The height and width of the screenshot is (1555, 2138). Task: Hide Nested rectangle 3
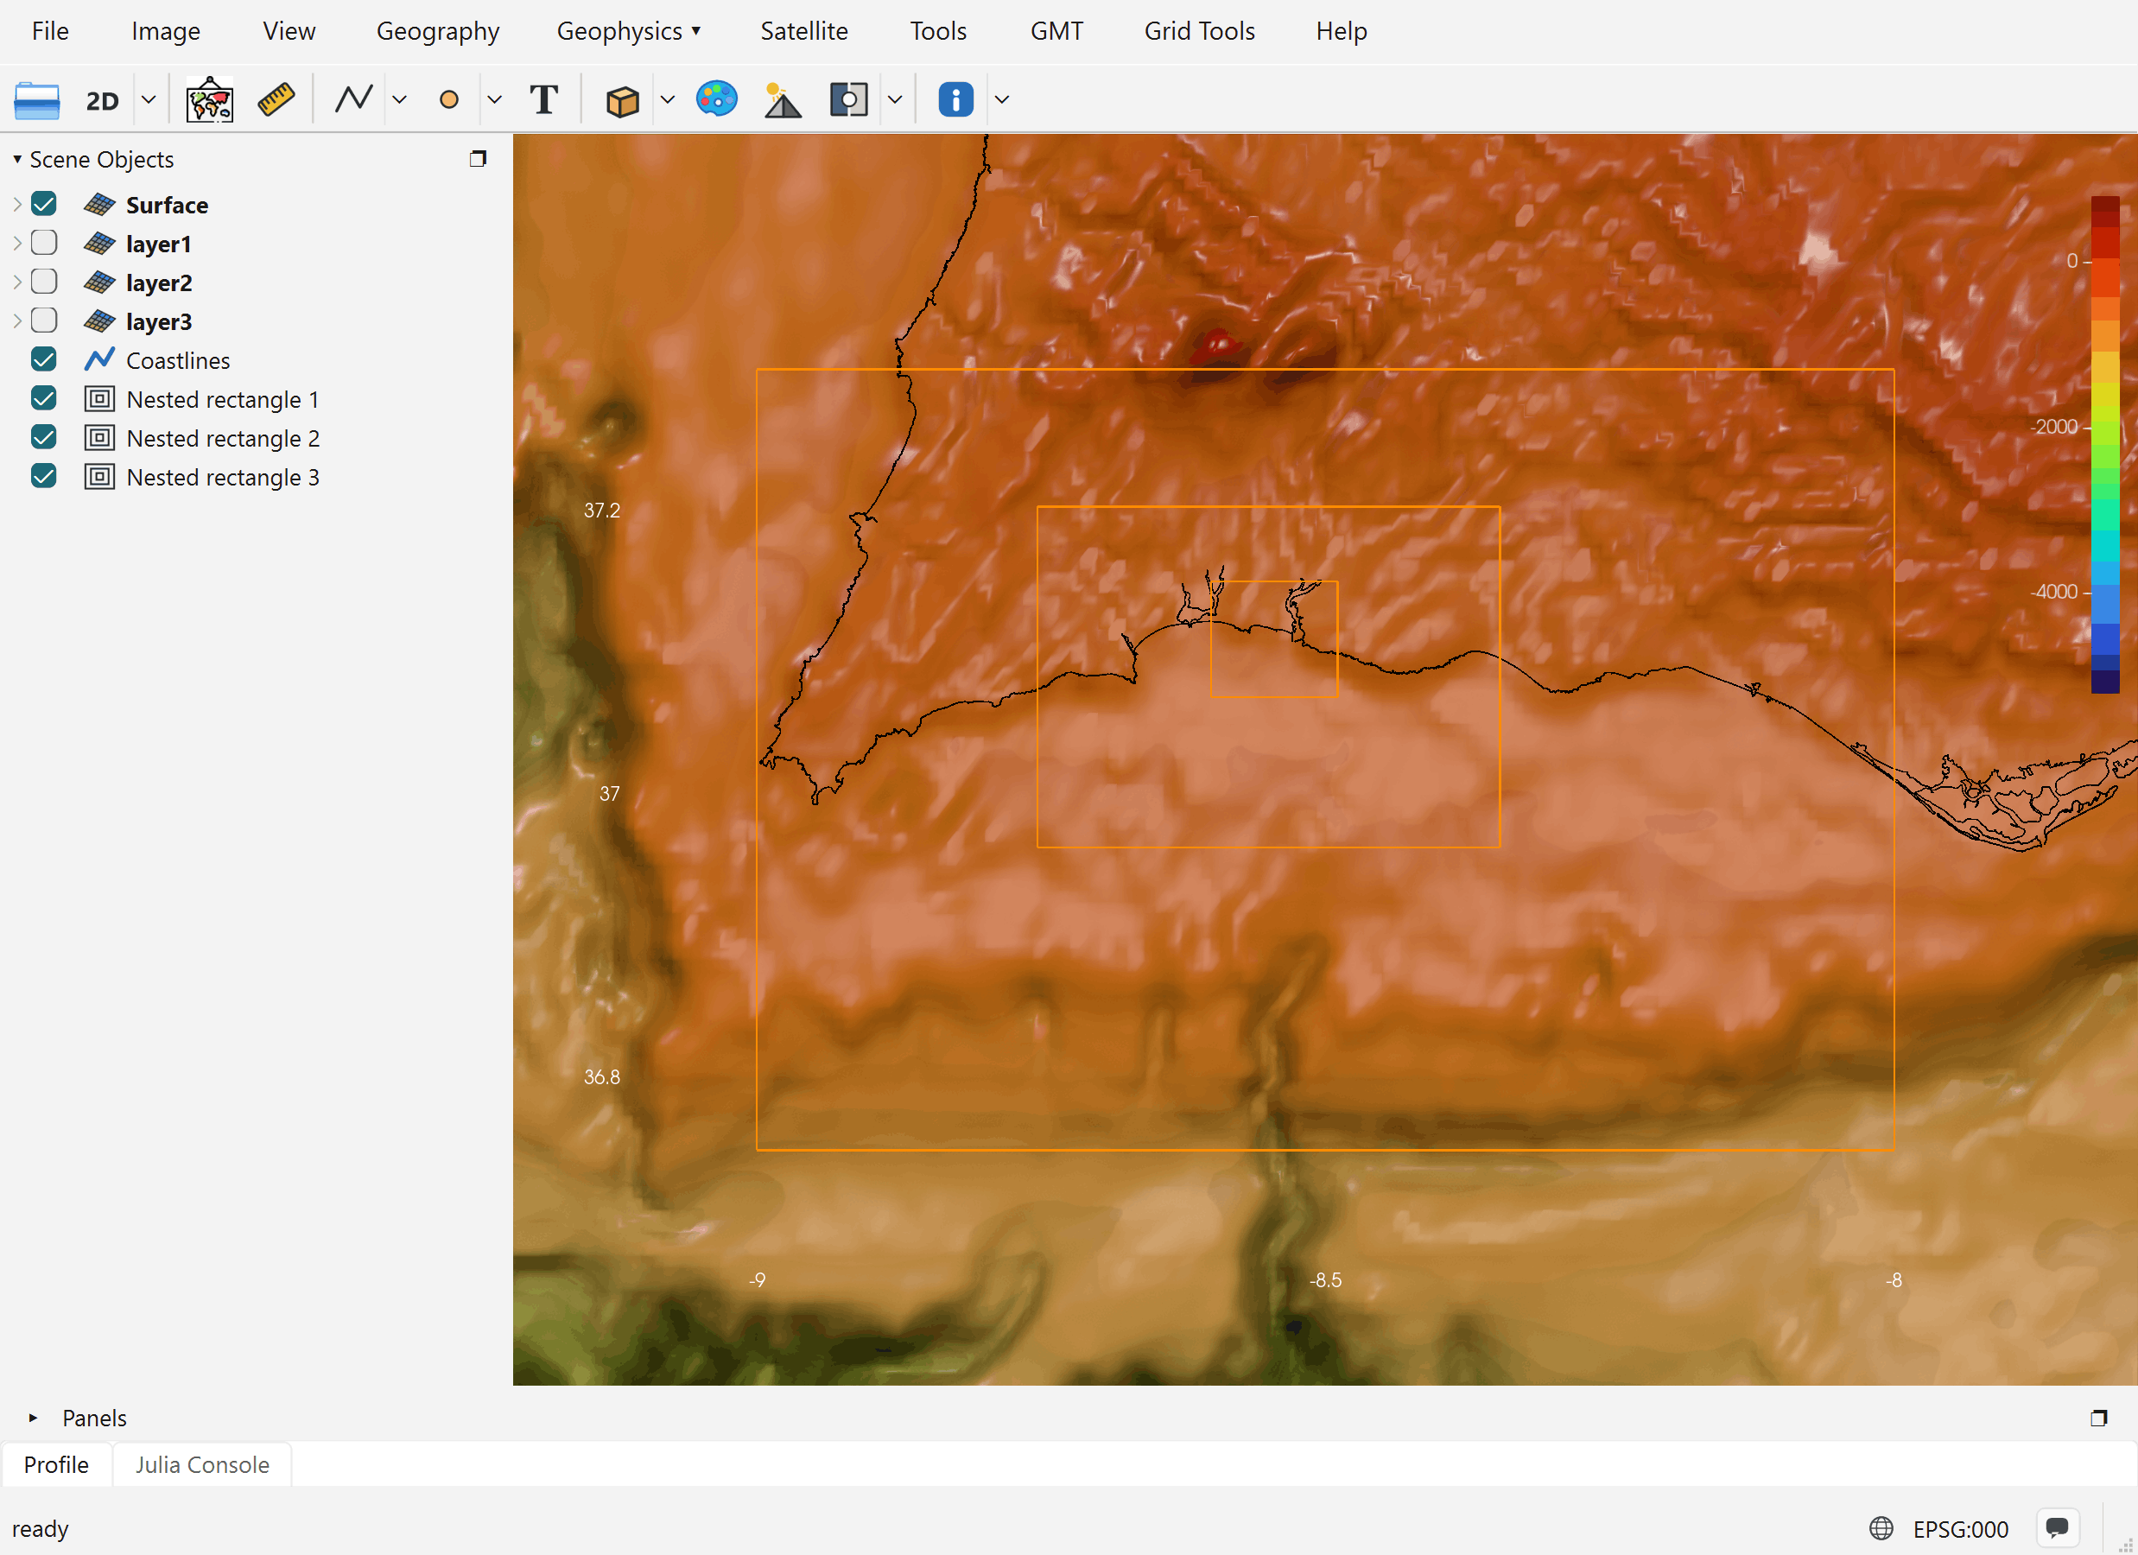pyautogui.click(x=43, y=475)
